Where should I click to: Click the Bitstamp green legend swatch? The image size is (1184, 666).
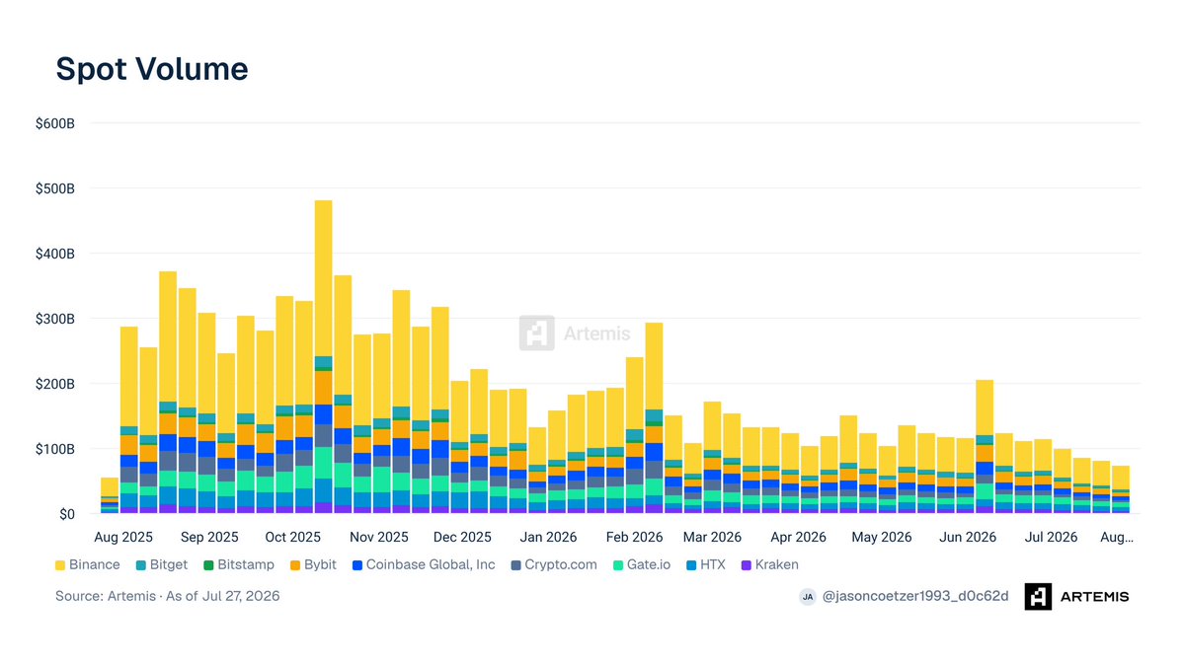click(208, 565)
